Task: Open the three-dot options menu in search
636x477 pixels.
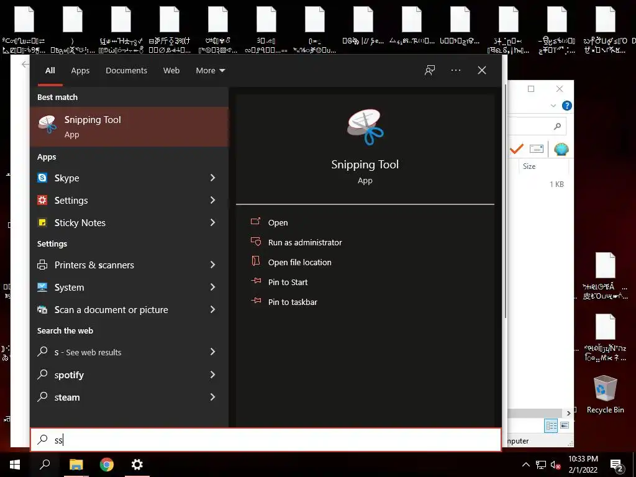Action: click(455, 70)
